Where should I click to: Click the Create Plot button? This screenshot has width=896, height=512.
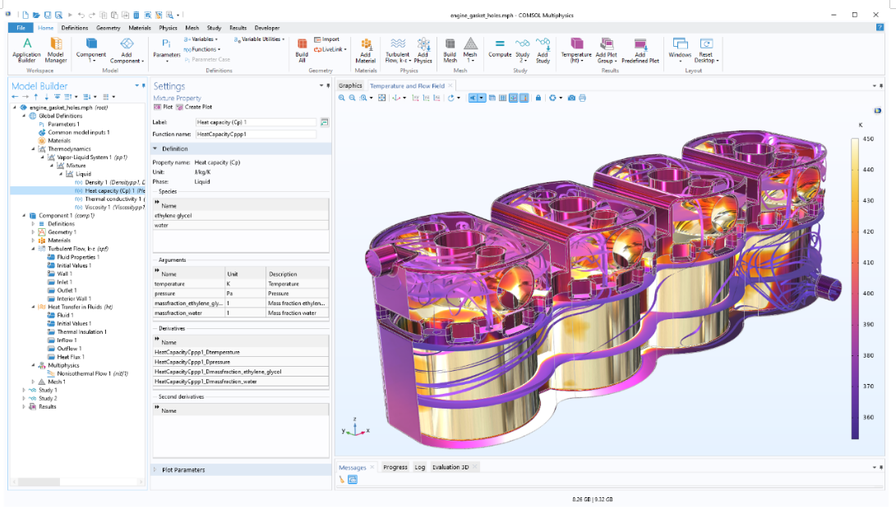194,107
